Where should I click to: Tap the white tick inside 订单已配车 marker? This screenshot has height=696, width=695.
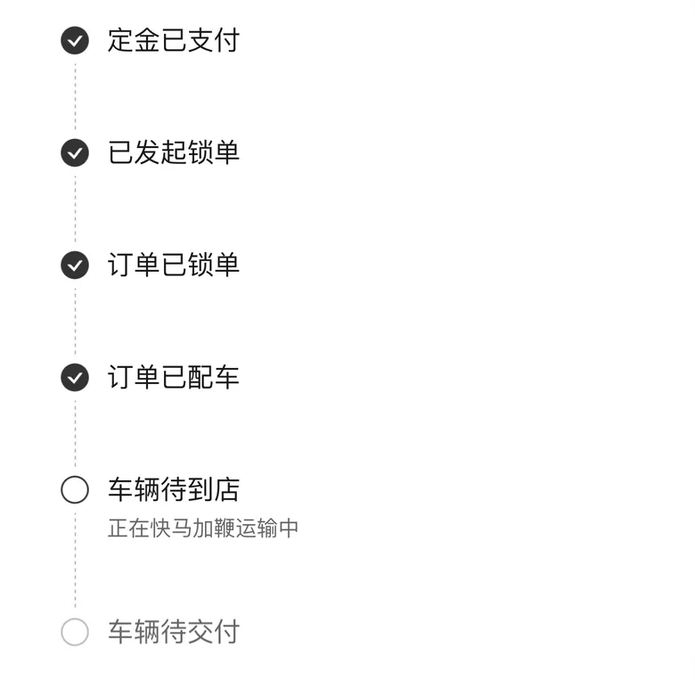point(75,378)
